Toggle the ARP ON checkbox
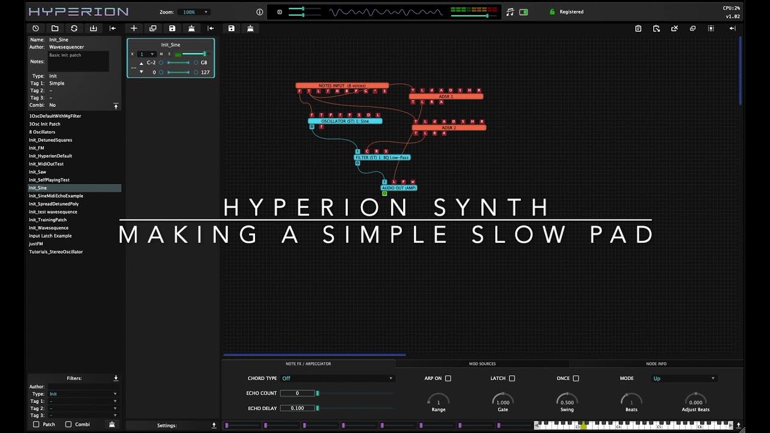Viewport: 770px width, 433px height. (x=448, y=378)
